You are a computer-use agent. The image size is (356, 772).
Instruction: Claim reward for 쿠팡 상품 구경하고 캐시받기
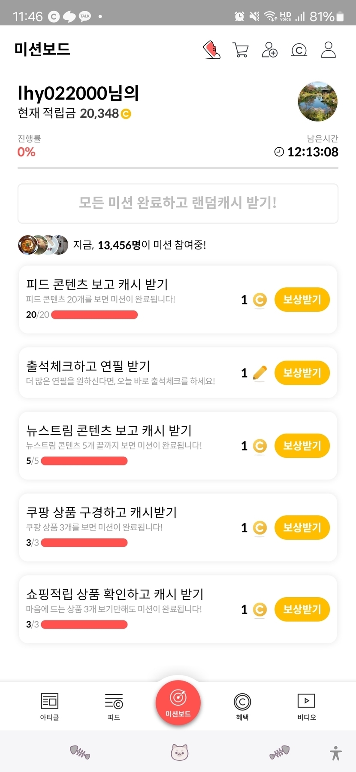tap(302, 528)
